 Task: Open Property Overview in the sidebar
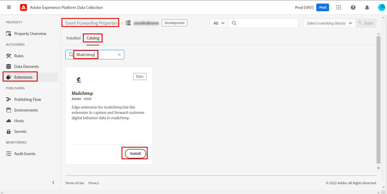point(30,34)
